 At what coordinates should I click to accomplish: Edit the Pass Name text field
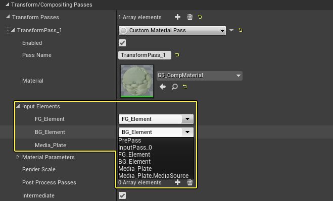click(145, 55)
